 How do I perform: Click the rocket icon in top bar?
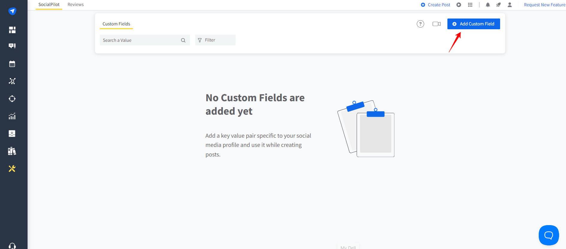pyautogui.click(x=498, y=5)
